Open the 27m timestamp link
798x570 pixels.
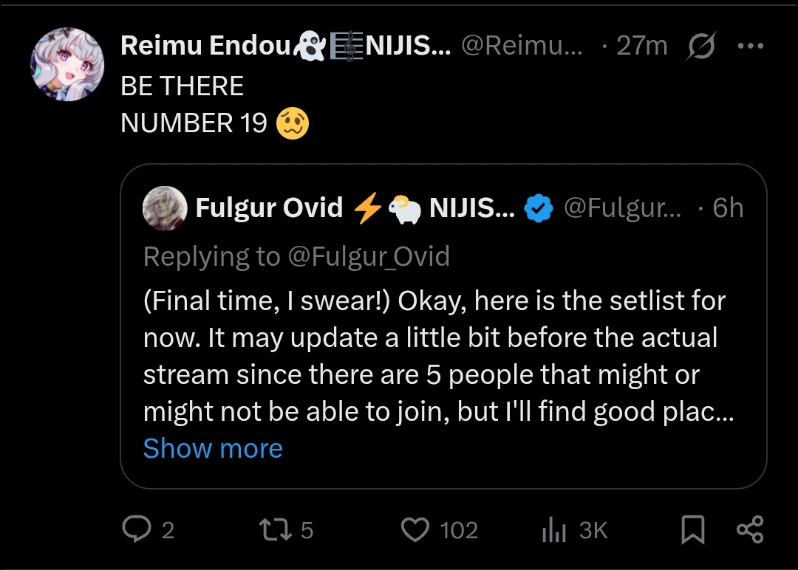[x=641, y=46]
